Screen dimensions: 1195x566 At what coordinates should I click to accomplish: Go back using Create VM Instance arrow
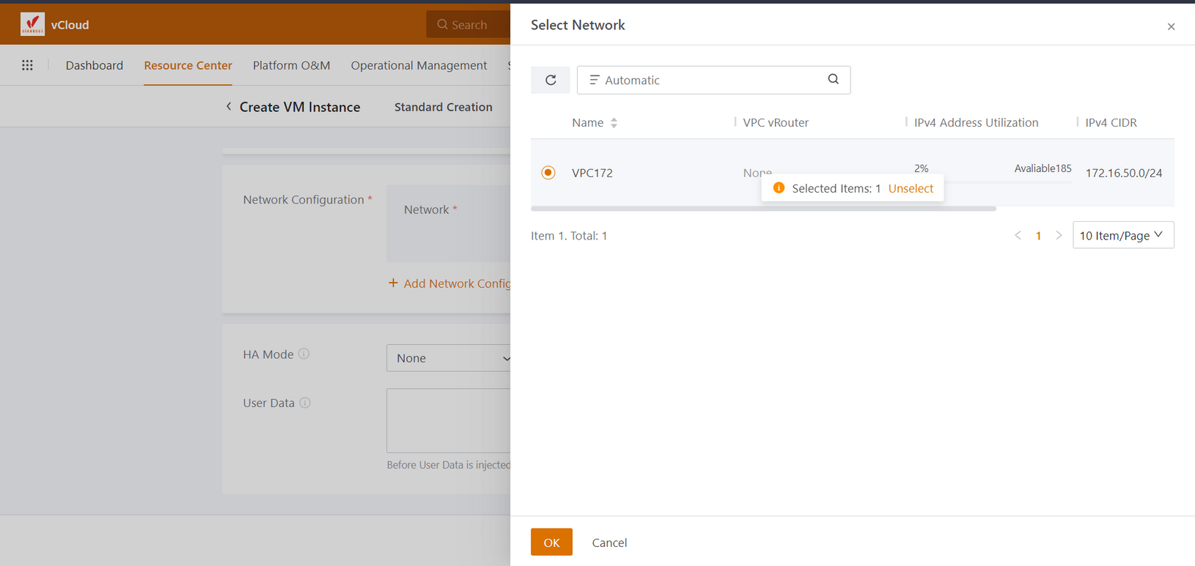pos(229,107)
